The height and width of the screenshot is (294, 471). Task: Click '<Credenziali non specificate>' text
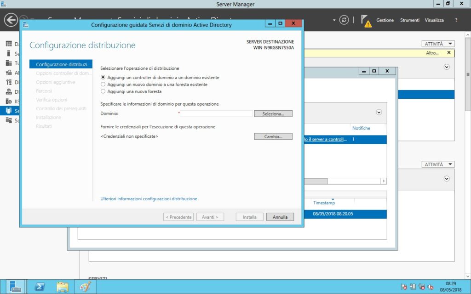click(129, 136)
